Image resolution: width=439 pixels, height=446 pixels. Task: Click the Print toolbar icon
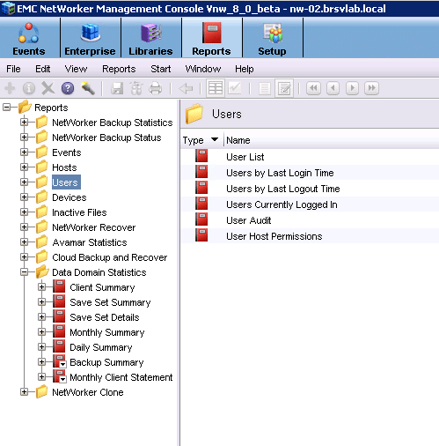click(x=156, y=88)
